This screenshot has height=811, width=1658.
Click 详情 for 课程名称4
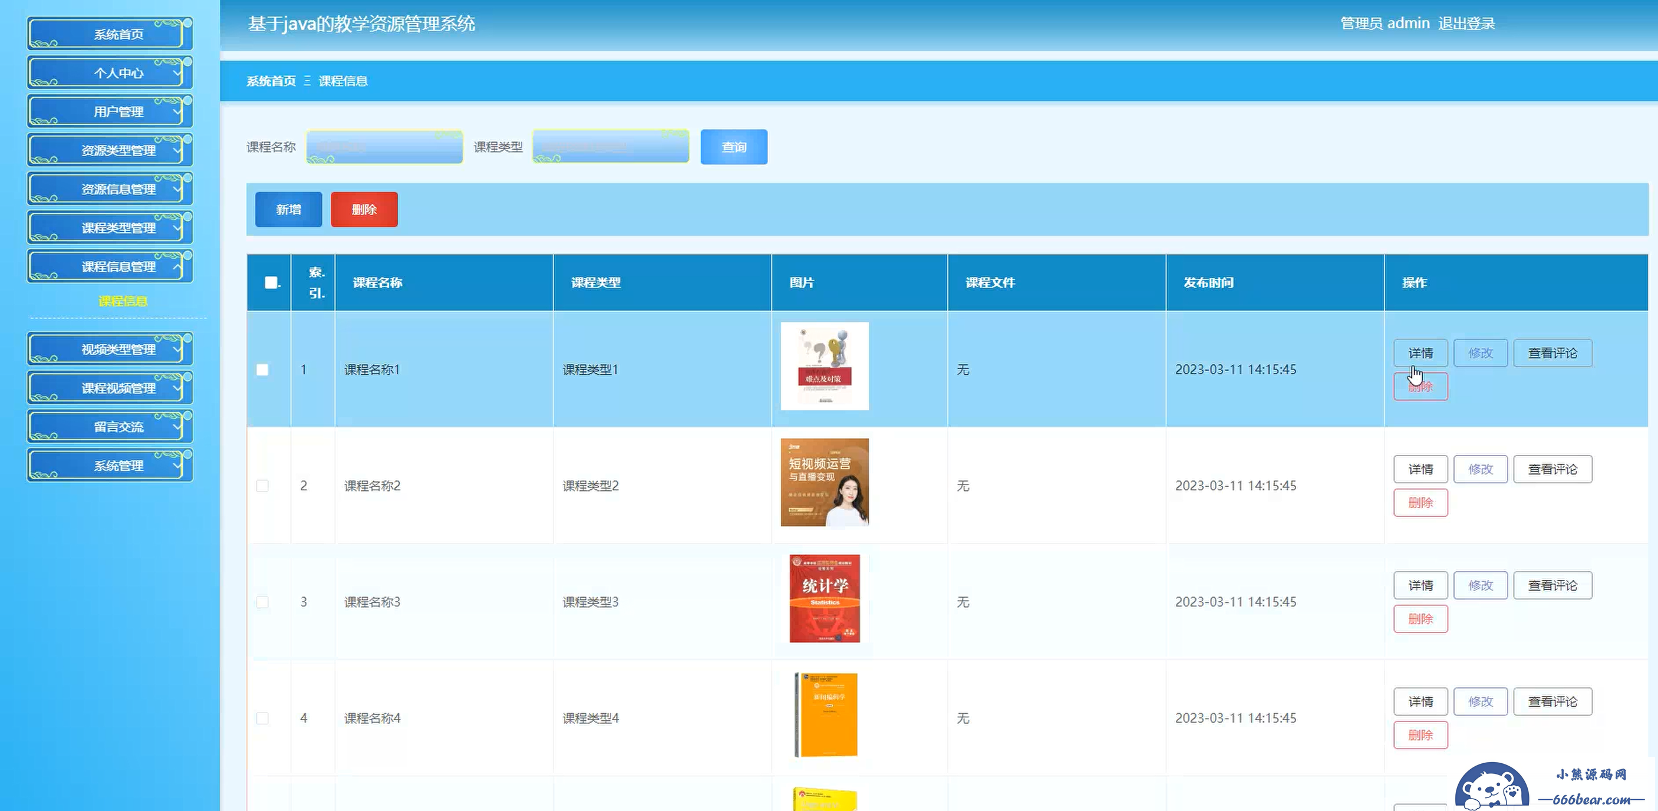1420,701
